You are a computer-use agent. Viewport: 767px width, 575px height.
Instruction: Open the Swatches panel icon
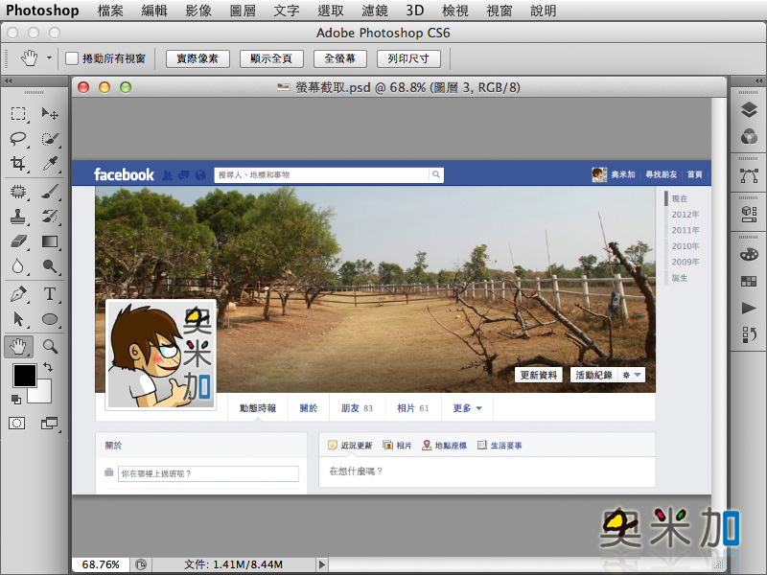749,281
